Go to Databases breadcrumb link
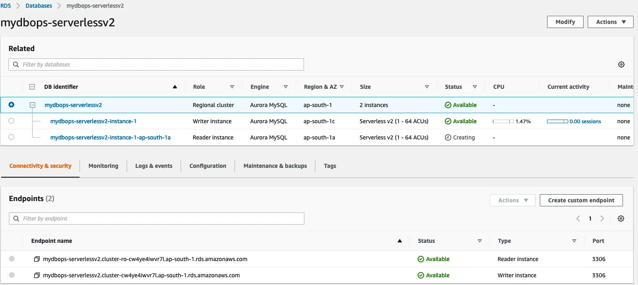638x285 pixels. (x=39, y=6)
